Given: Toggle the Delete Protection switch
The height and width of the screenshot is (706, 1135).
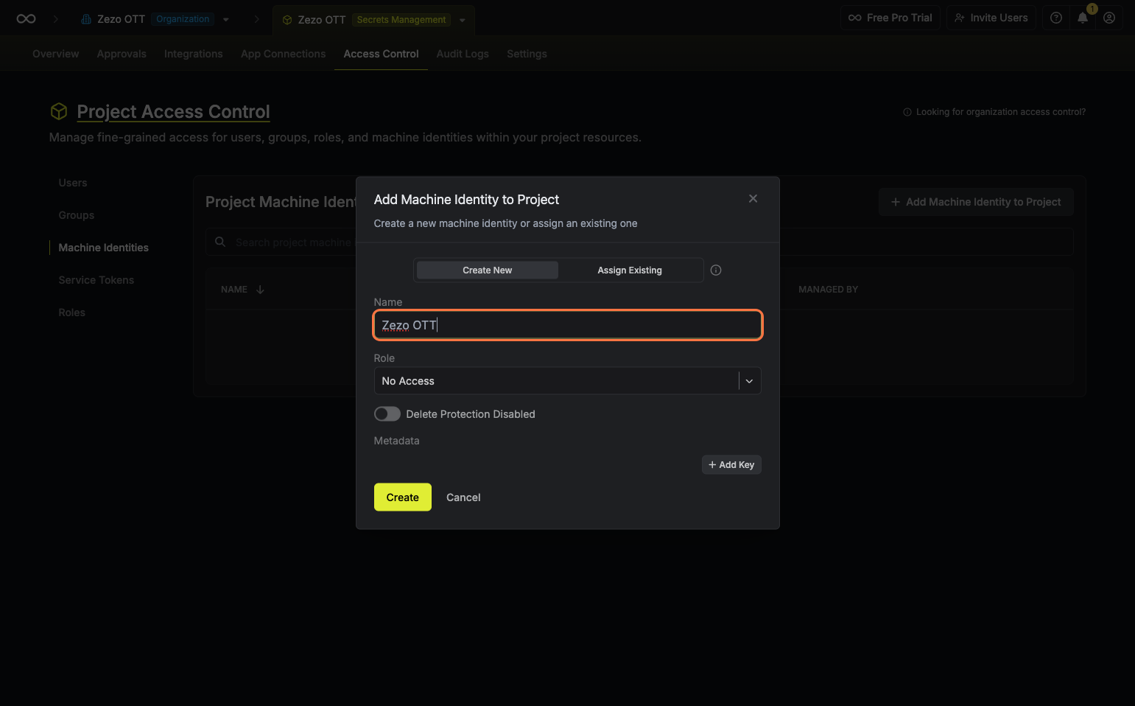Looking at the screenshot, I should (x=387, y=414).
